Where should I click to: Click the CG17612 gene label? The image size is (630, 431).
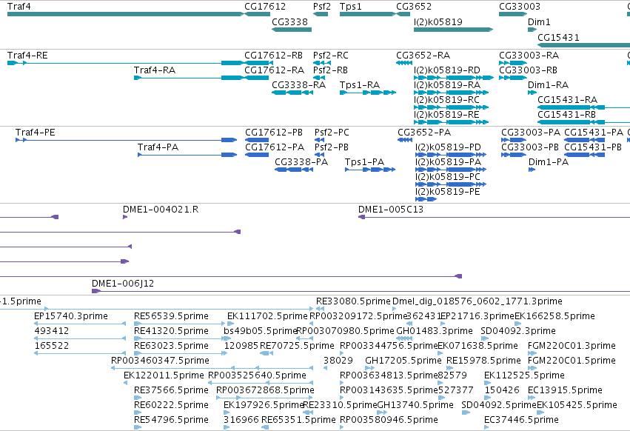[265, 7]
